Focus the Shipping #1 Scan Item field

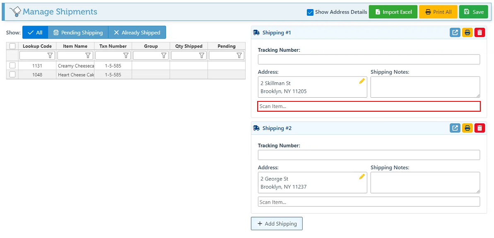[369, 106]
